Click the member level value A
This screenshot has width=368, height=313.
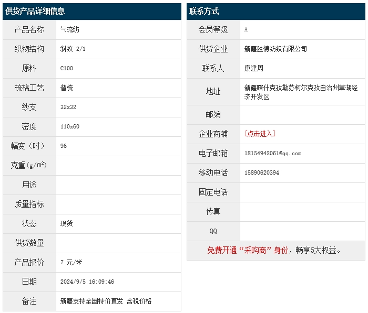[246, 30]
